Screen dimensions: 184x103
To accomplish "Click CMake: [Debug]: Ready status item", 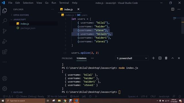I will click(x=30, y=96).
